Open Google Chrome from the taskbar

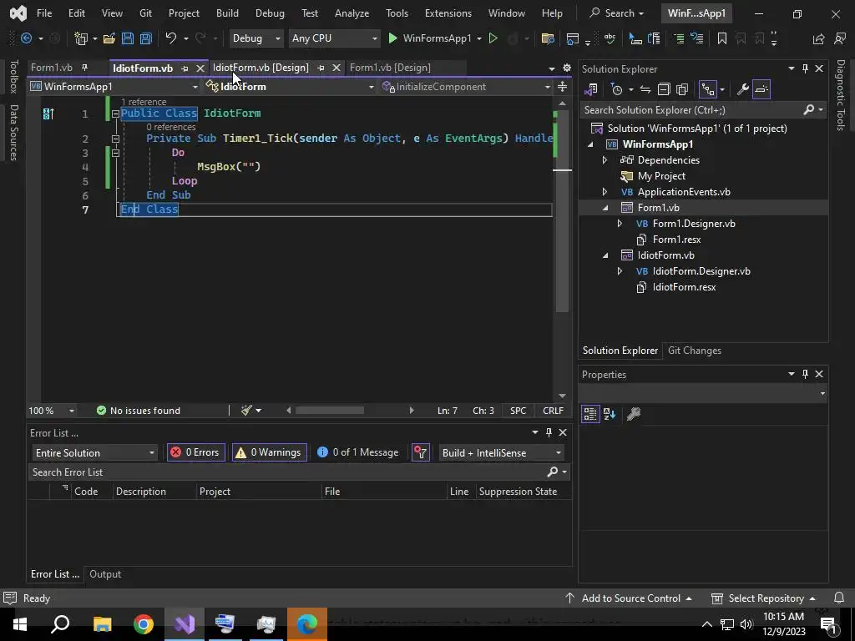tap(144, 624)
